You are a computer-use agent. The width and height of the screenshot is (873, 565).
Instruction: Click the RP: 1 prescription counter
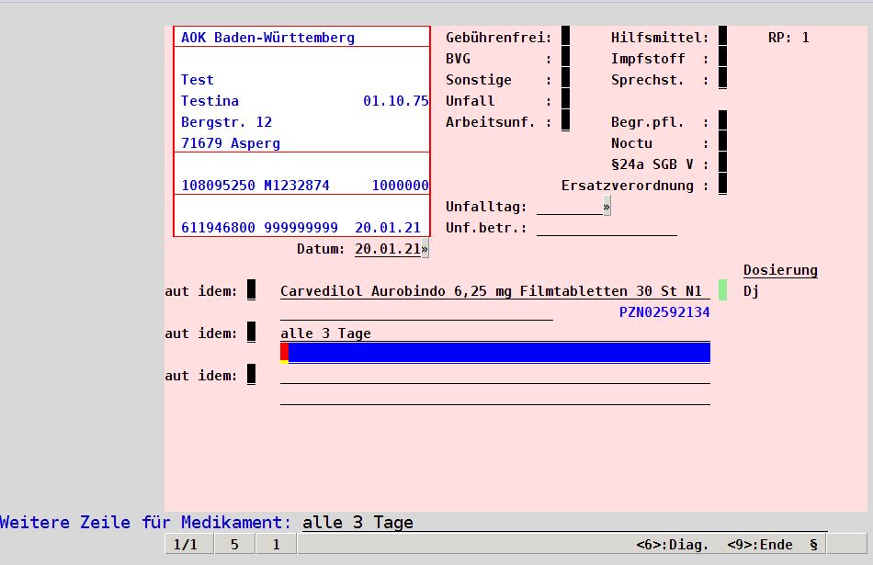[788, 38]
